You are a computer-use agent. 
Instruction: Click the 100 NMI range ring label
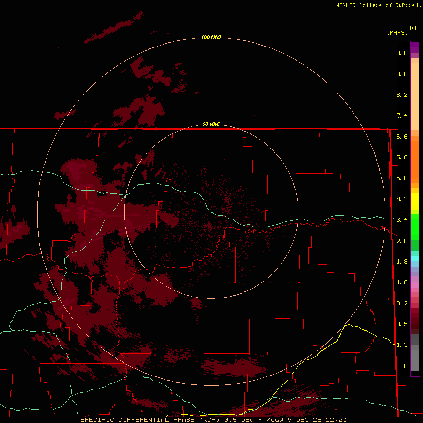[211, 37]
